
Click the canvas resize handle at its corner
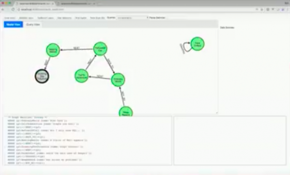tap(217, 113)
